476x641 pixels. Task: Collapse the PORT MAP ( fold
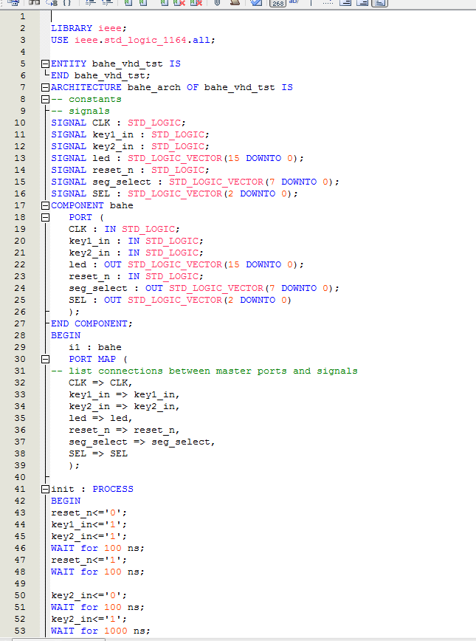tap(45, 360)
